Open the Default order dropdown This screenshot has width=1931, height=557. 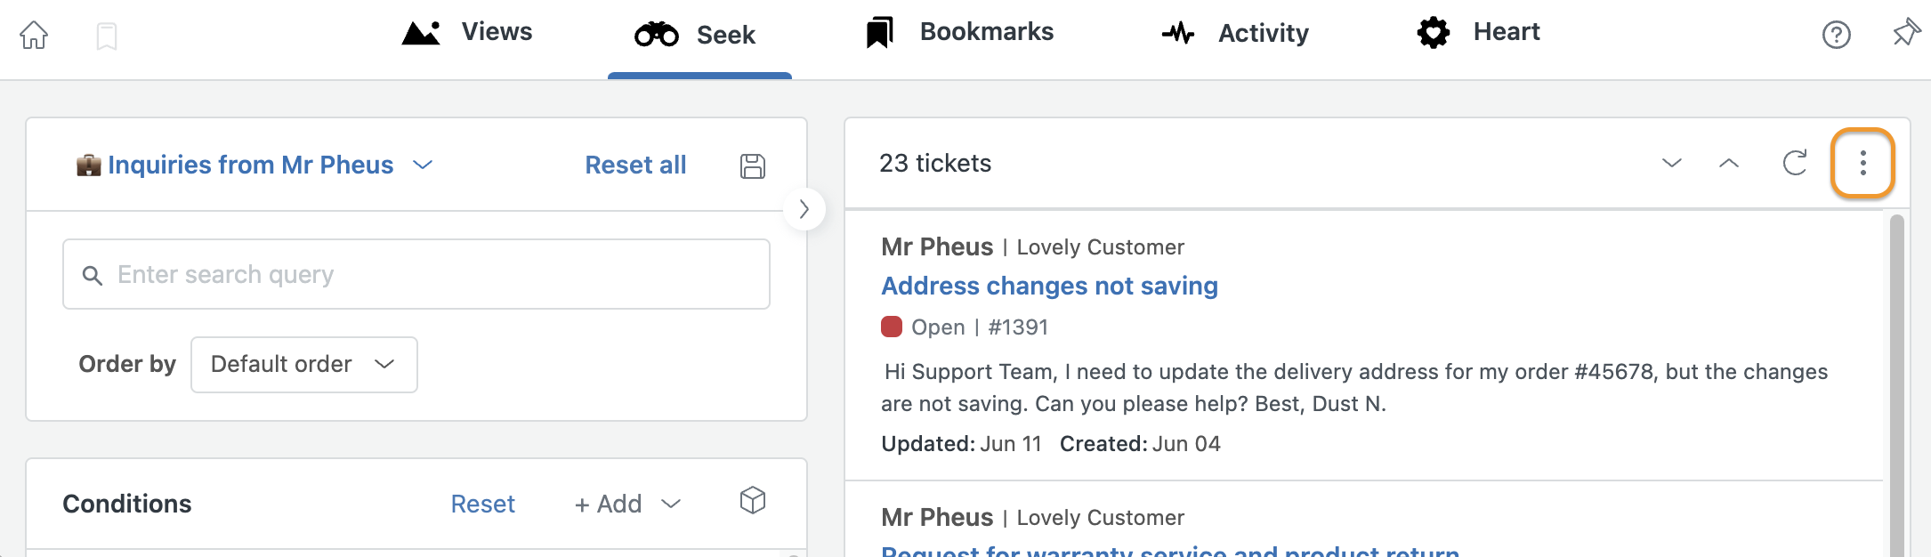click(x=304, y=365)
